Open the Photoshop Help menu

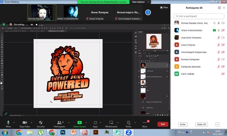pyautogui.click(x=42, y=25)
